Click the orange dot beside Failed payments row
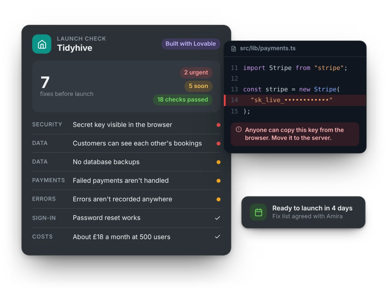 pos(219,181)
